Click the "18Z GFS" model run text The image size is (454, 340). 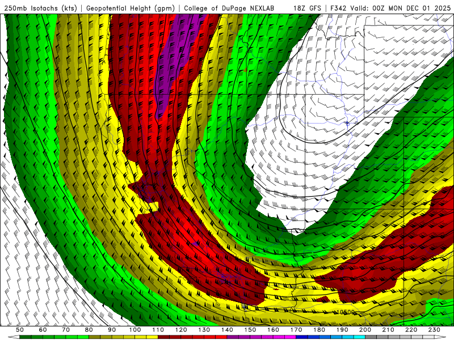click(307, 8)
